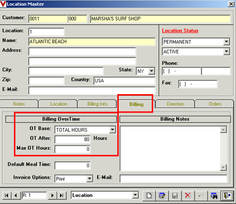Go to the last record

[x=62, y=195]
